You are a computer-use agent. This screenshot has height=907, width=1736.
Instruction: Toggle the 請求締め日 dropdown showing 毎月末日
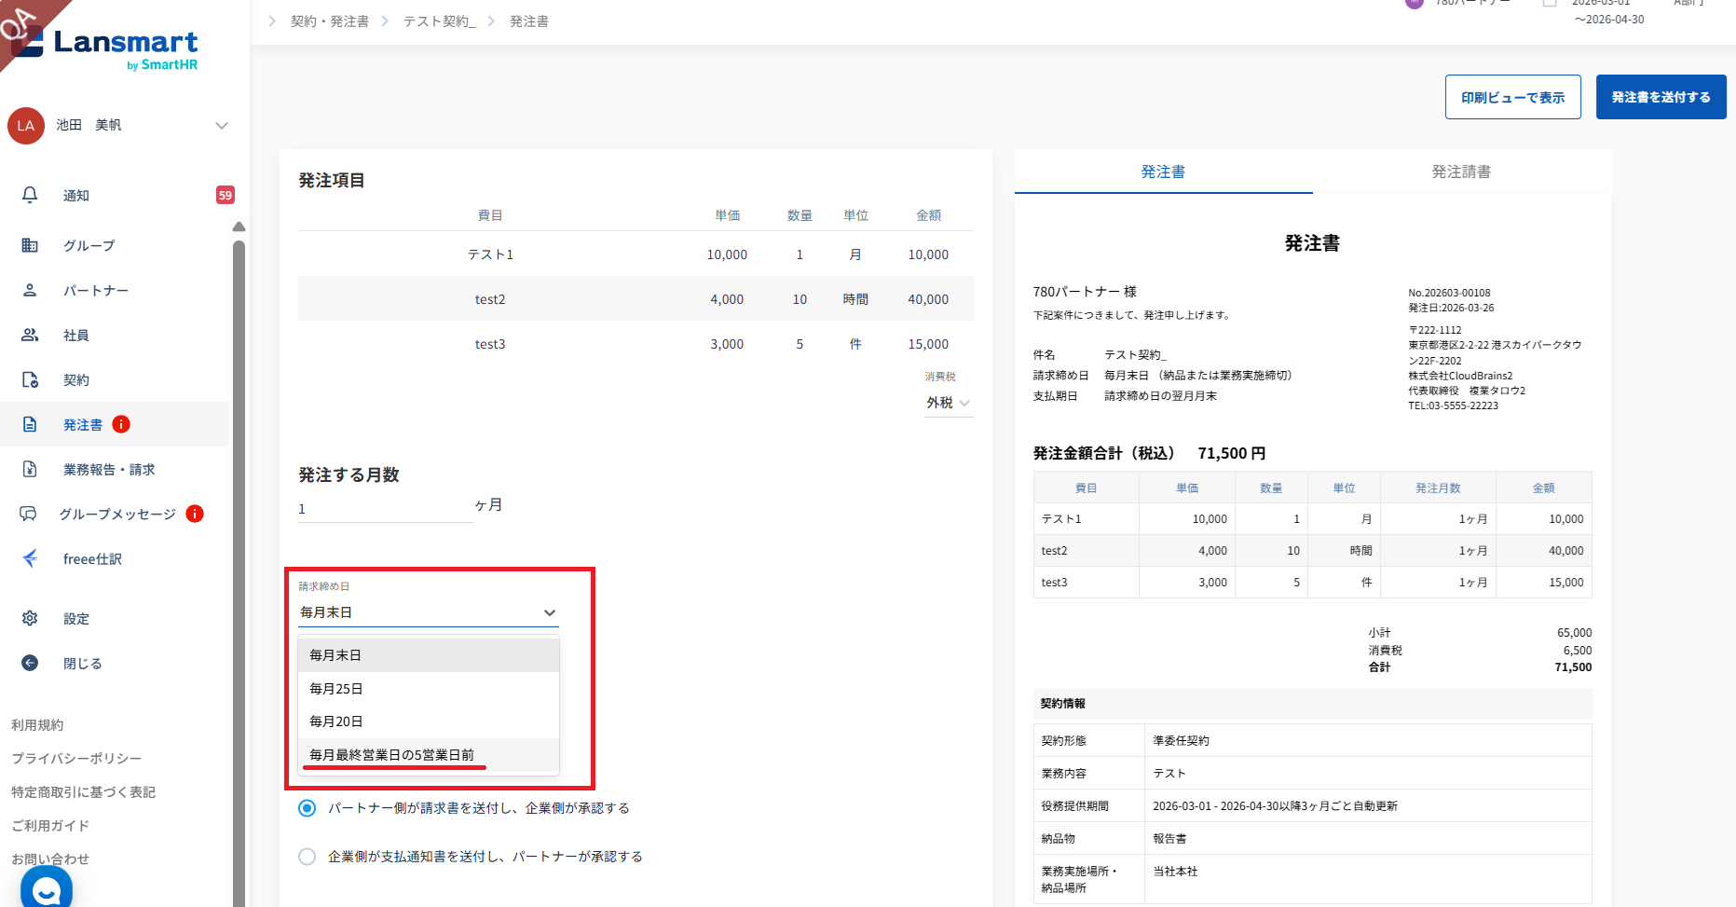428,612
